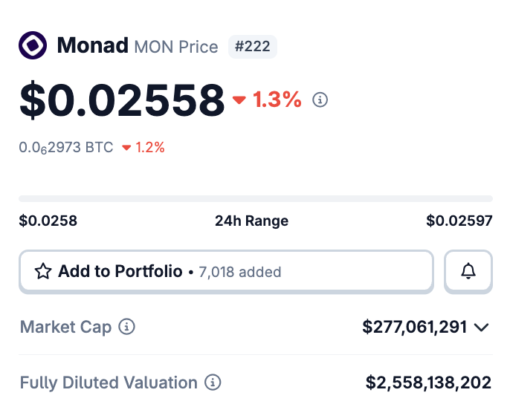Click the red down arrow next to 1.3%
Screen dimensions: 510x407
[239, 100]
